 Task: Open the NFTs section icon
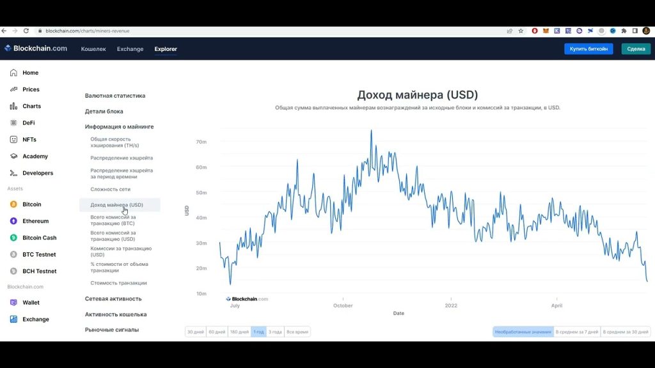tap(13, 139)
